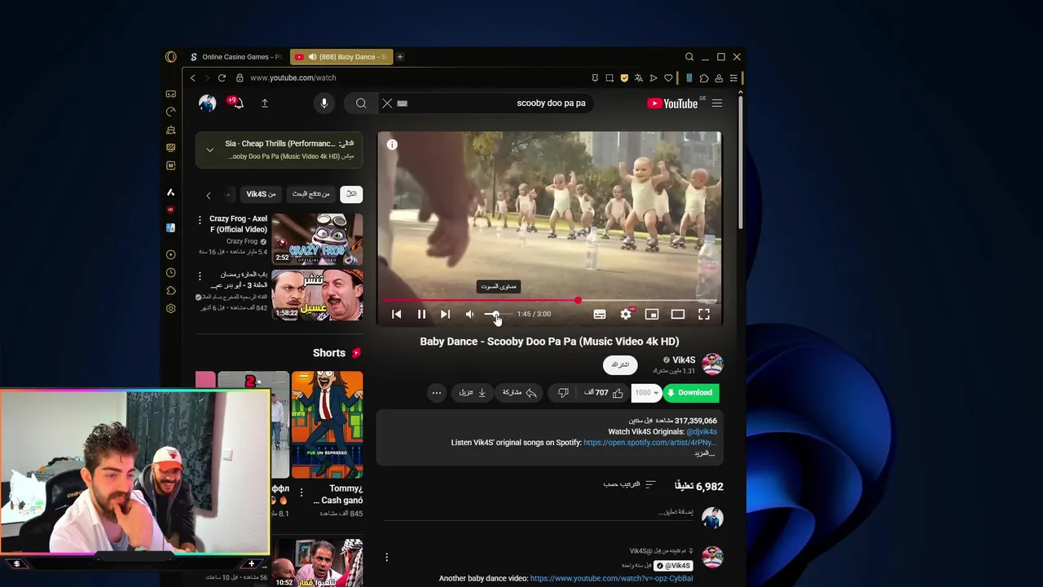Click the white subscribe button for Vik4S
The height and width of the screenshot is (587, 1043).
(620, 364)
